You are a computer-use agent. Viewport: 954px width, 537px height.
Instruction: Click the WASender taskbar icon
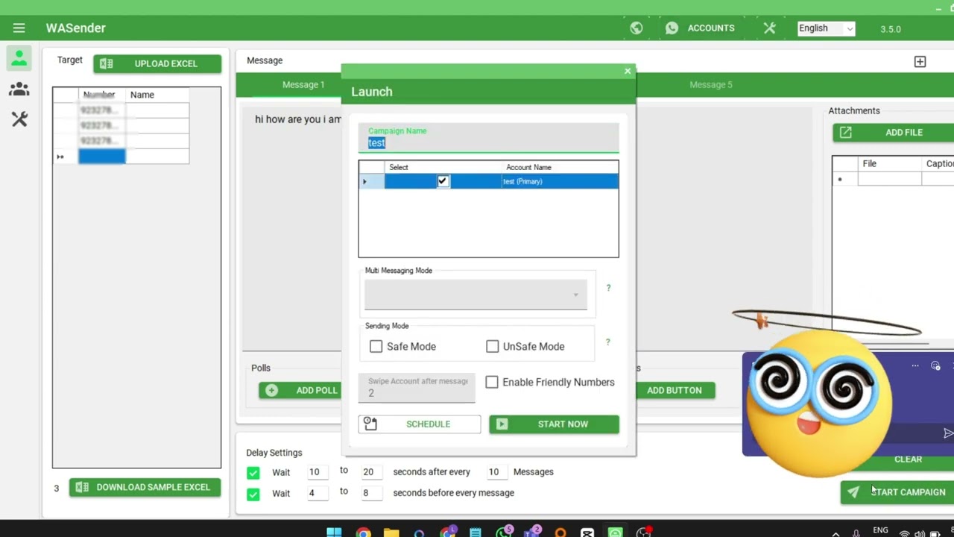coord(615,533)
